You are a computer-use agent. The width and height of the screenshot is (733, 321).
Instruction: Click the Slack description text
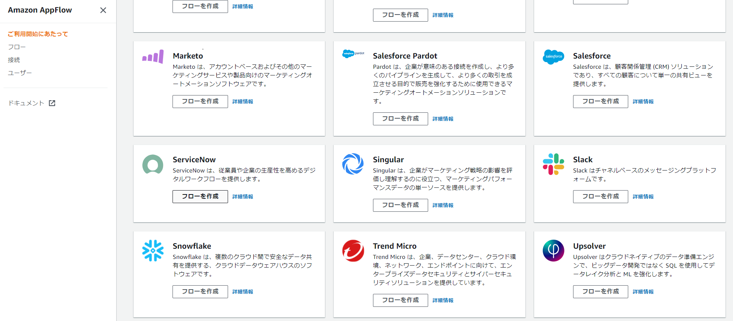coord(645,175)
